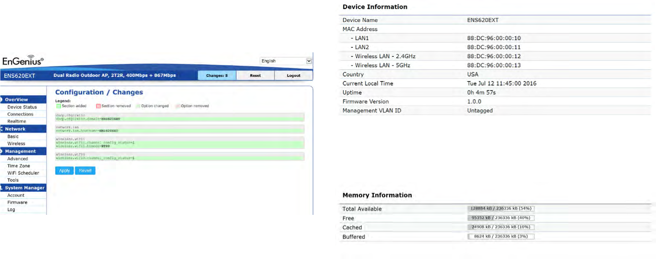Click the ENS620EXT model label in header

click(18, 76)
